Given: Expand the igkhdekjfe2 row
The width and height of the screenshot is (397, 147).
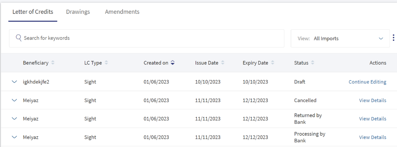Looking at the screenshot, I should click(14, 82).
